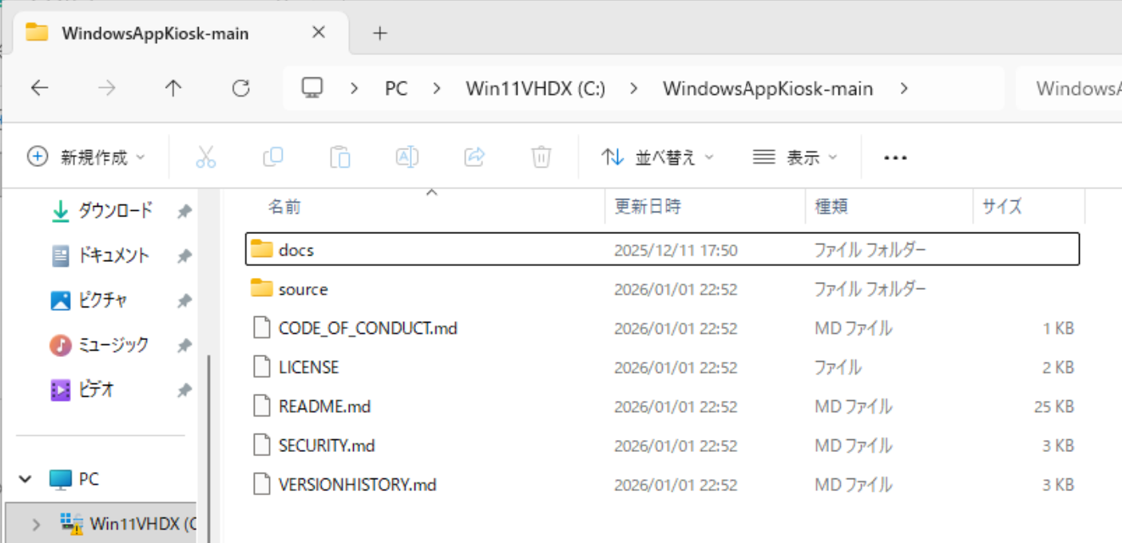
Task: Click the Paste clipboard icon
Action: (x=340, y=157)
